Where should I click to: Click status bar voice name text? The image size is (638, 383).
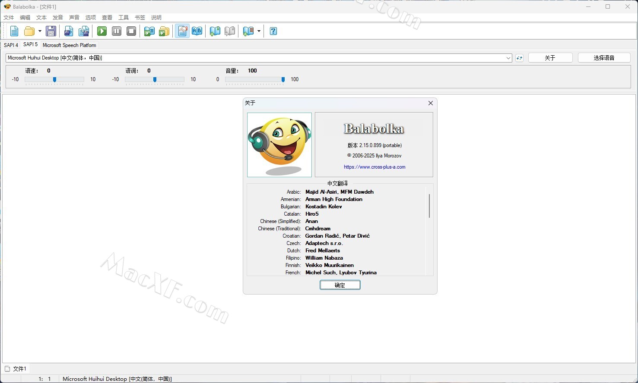click(x=117, y=379)
